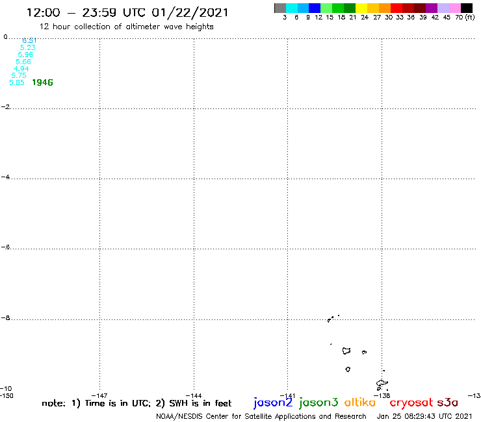
Task: Click the s3a satellite legend label
Action: pyautogui.click(x=448, y=403)
